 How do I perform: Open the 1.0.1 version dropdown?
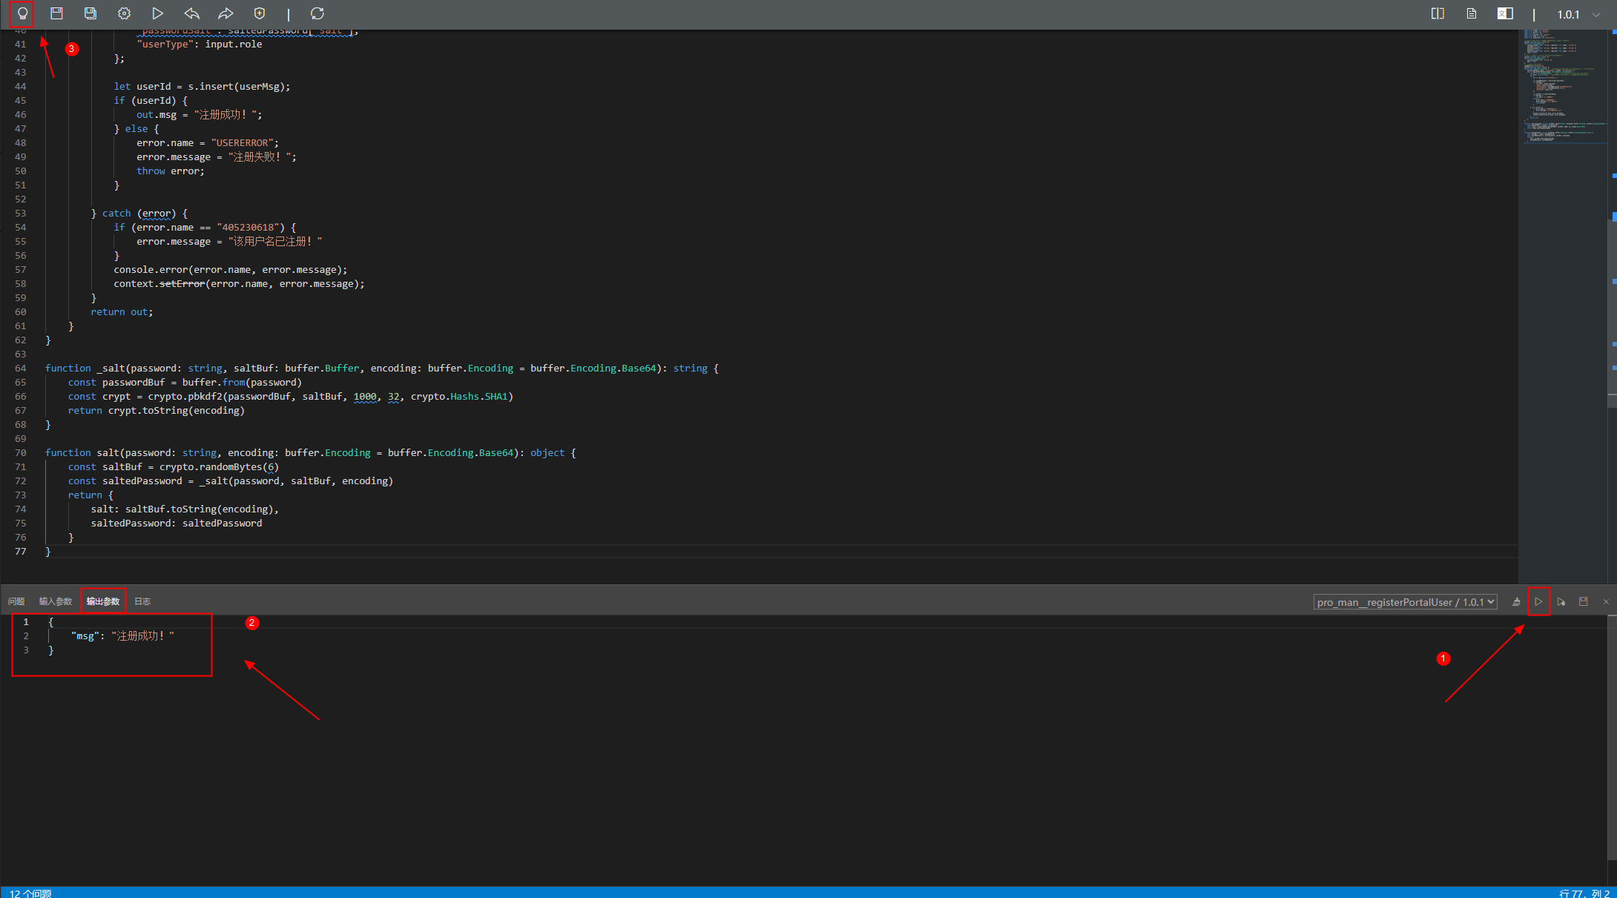(x=1578, y=14)
